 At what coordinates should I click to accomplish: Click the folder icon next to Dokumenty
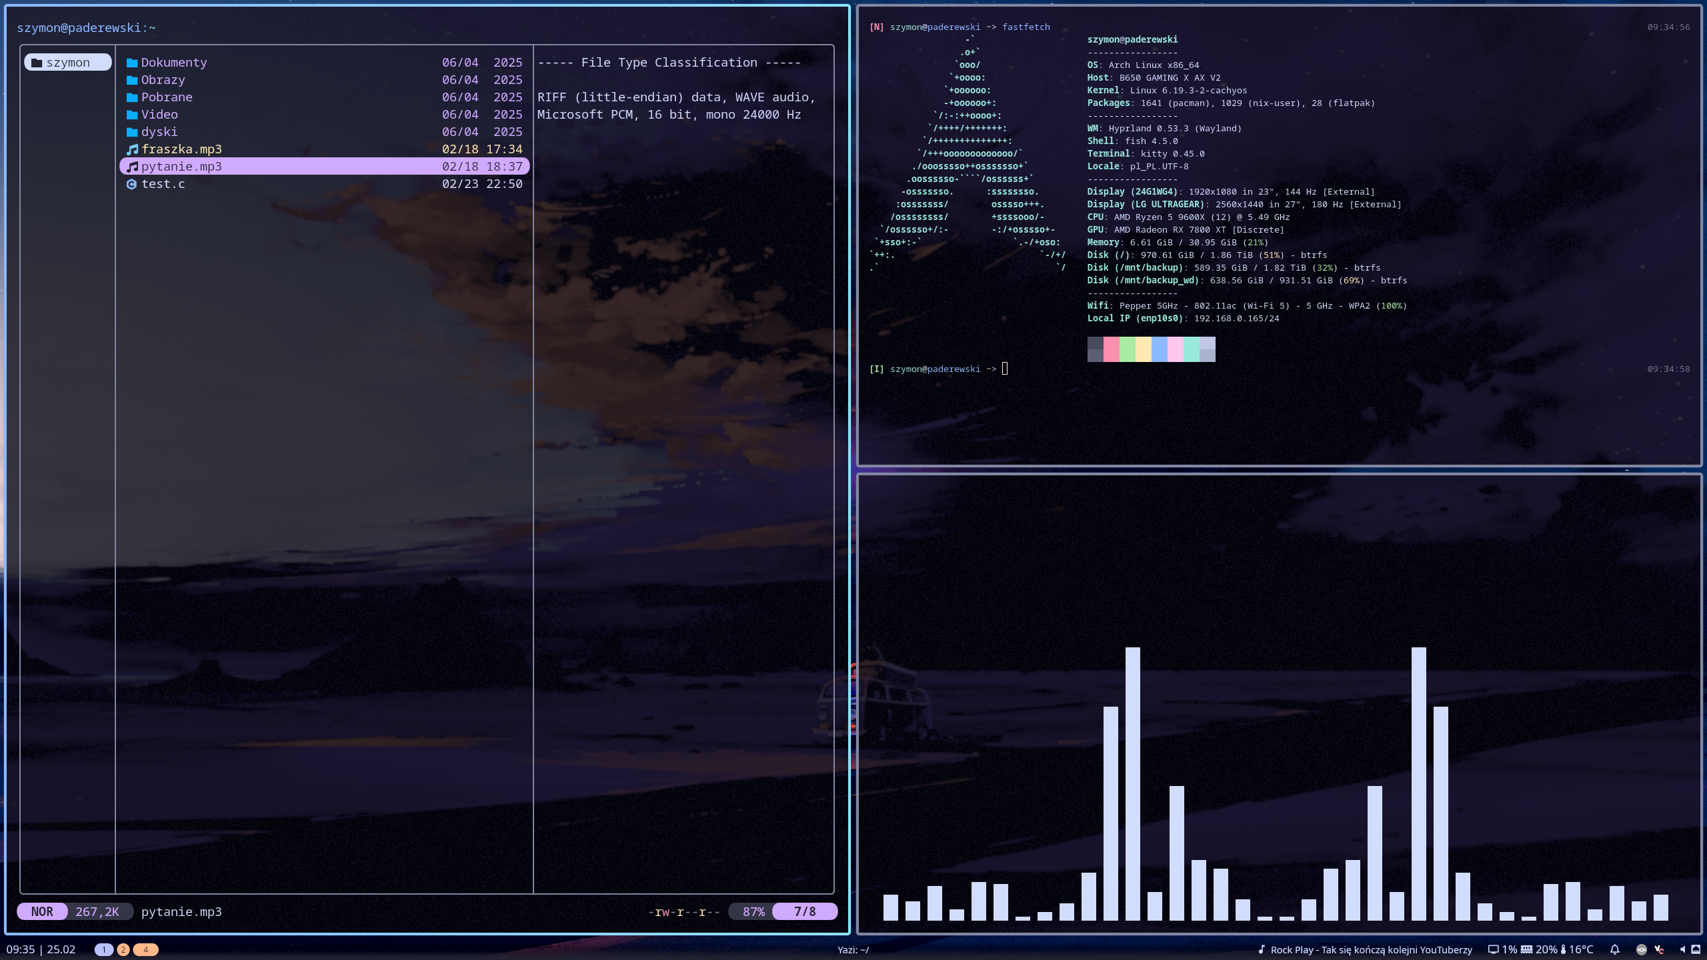click(x=132, y=63)
